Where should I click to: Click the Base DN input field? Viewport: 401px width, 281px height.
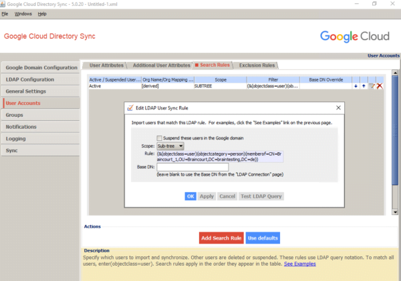[x=192, y=167]
